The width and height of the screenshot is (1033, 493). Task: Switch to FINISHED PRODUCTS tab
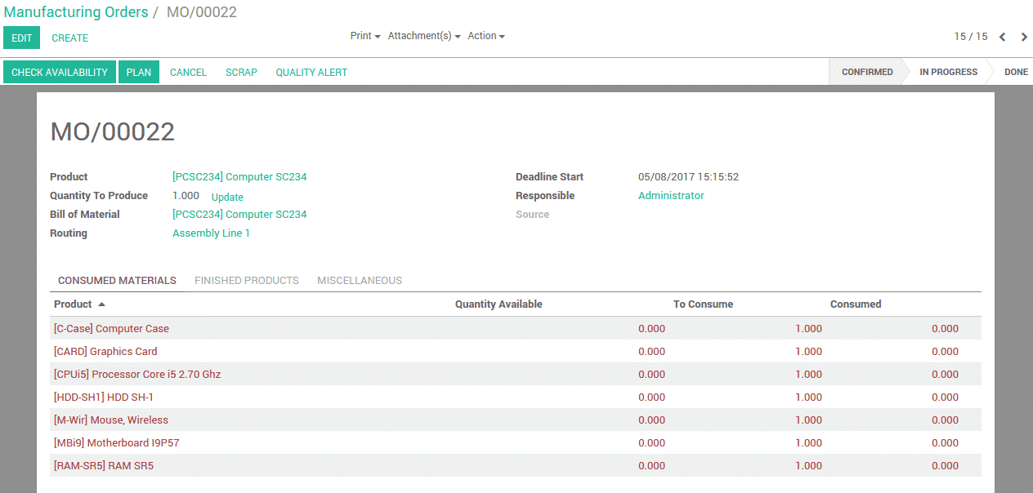(x=247, y=280)
